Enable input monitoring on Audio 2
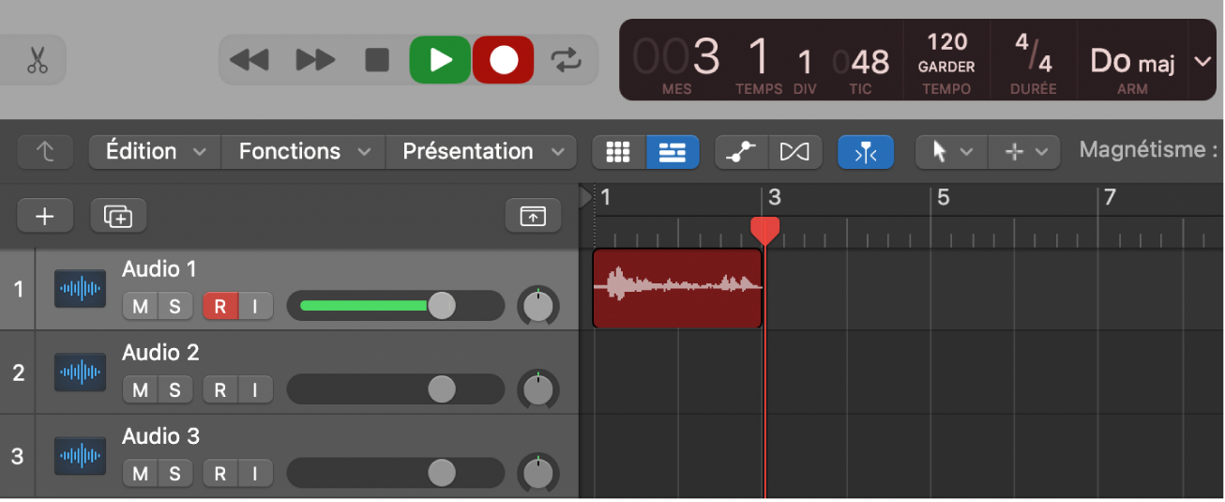The width and height of the screenshot is (1225, 502). pyautogui.click(x=254, y=389)
